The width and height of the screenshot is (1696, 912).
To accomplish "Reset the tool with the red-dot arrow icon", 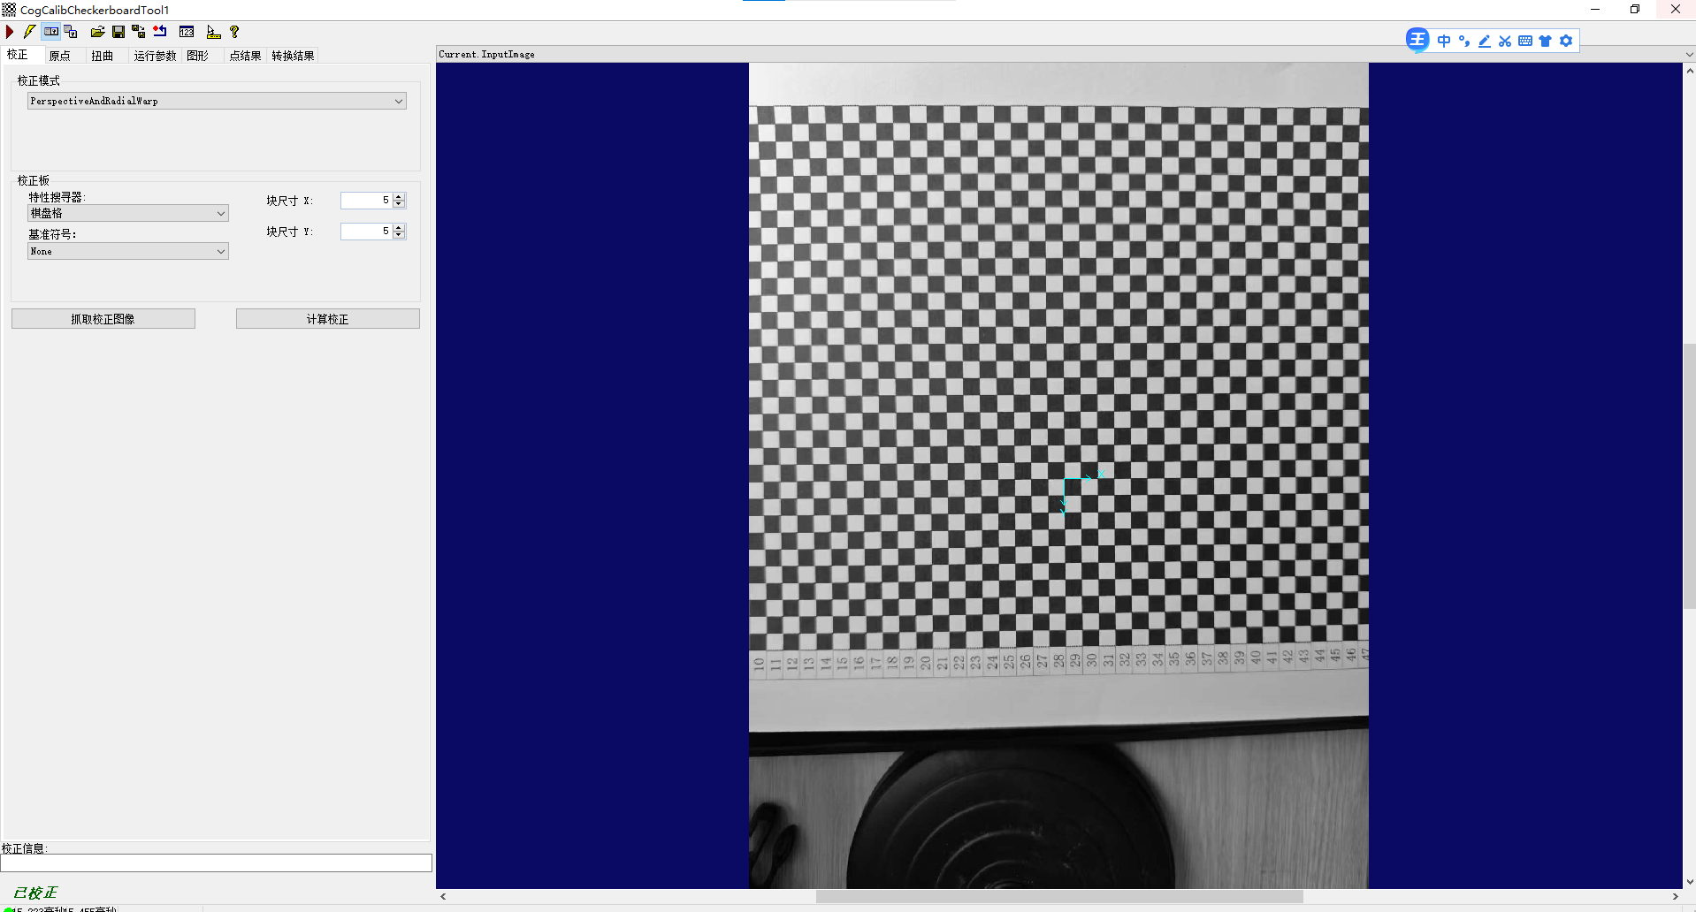I will click(x=160, y=32).
